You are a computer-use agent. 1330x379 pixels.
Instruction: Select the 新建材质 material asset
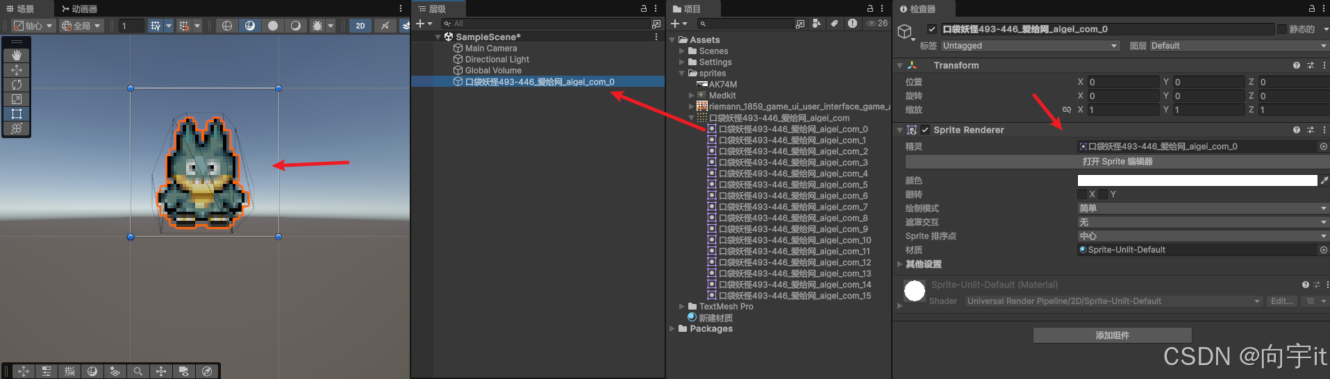(710, 318)
